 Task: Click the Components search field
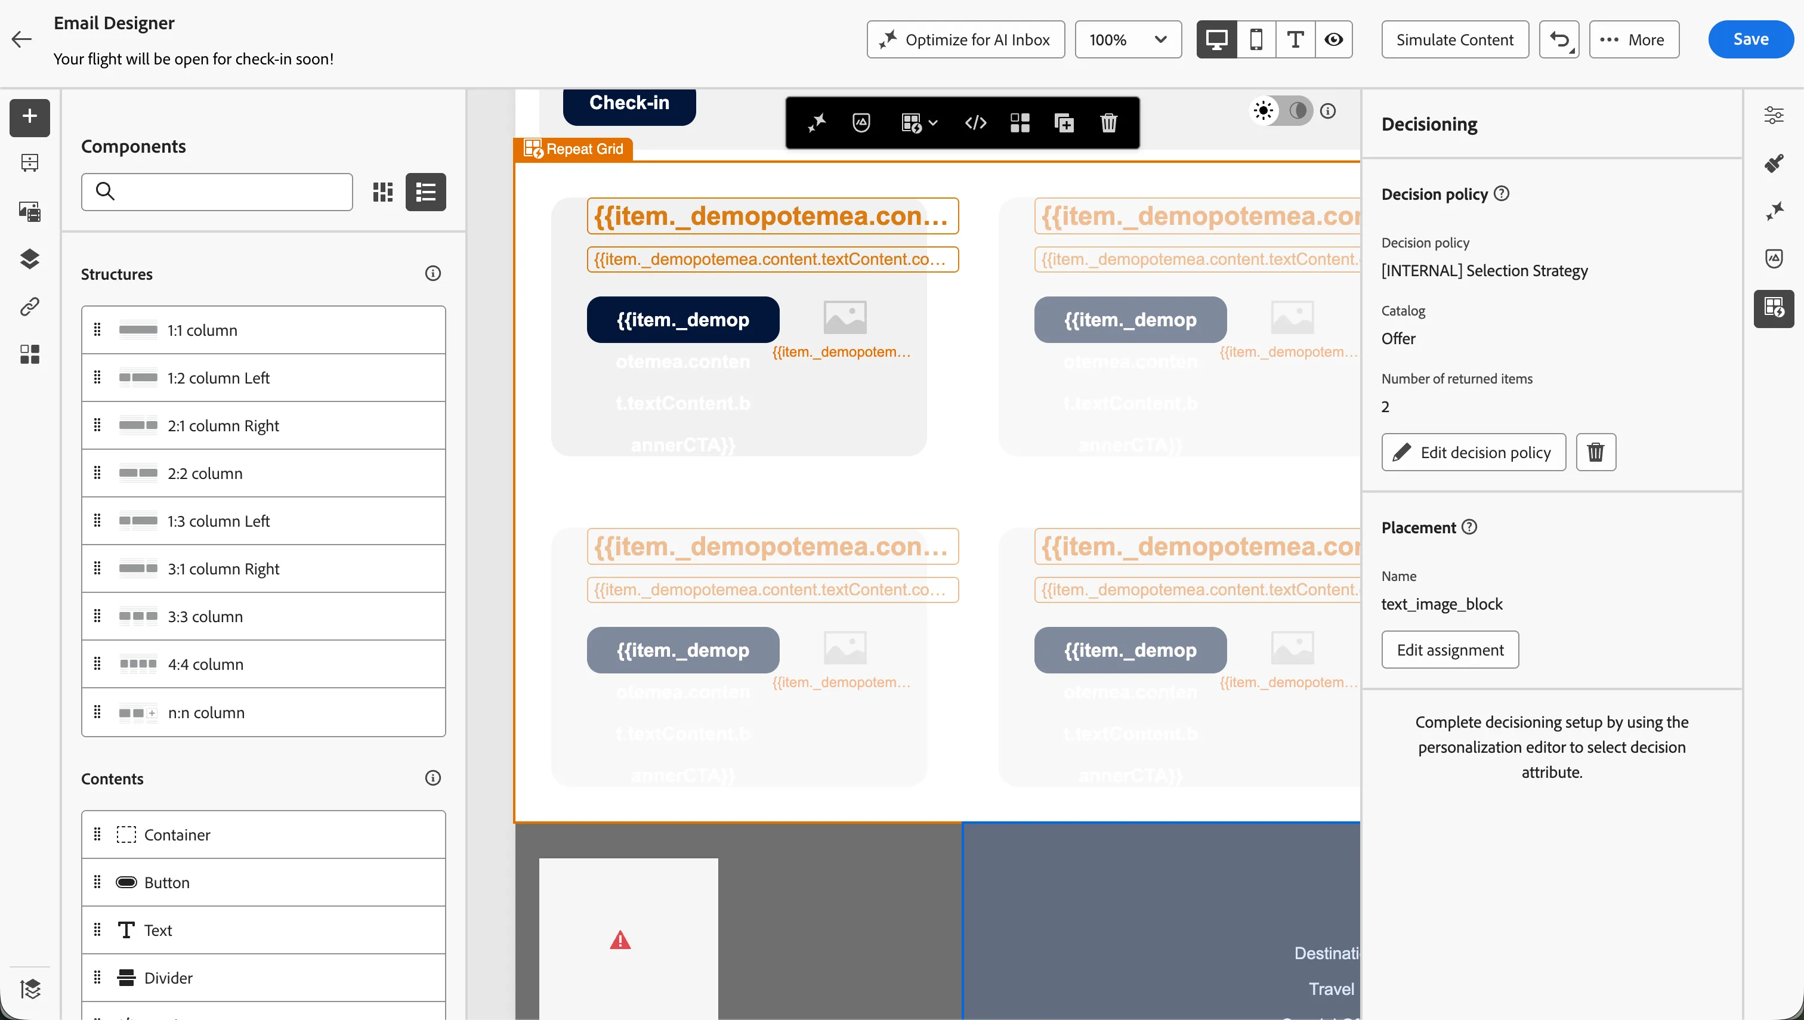pos(217,192)
